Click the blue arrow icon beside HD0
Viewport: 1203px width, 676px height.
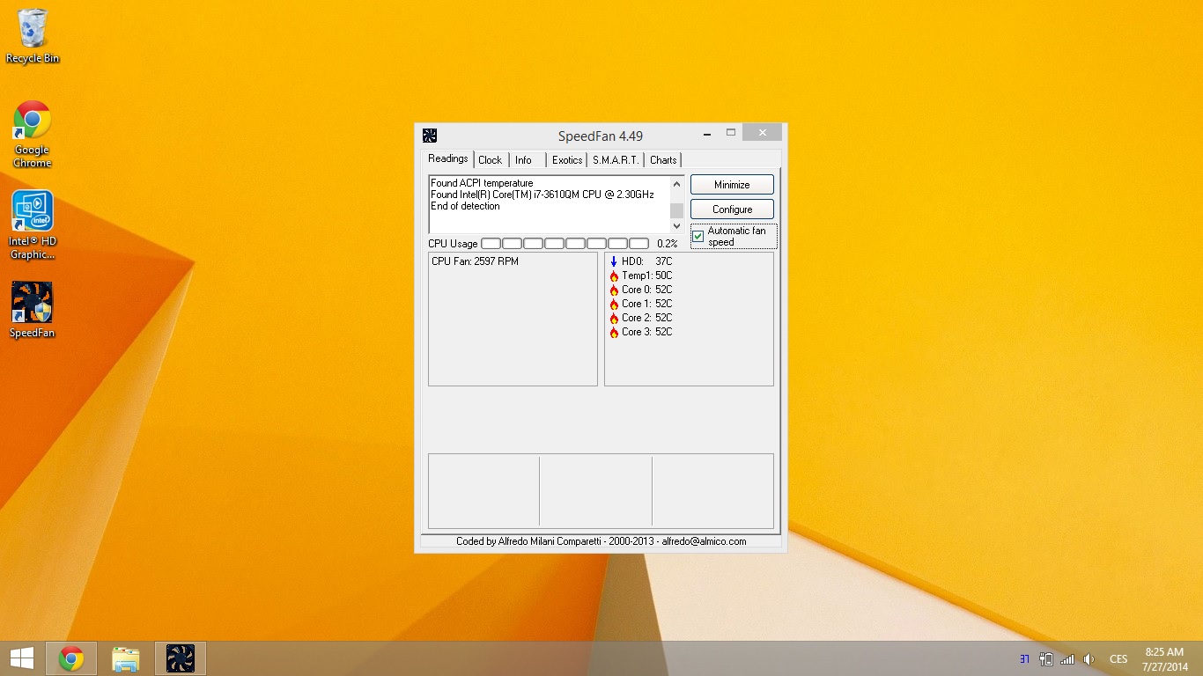614,261
